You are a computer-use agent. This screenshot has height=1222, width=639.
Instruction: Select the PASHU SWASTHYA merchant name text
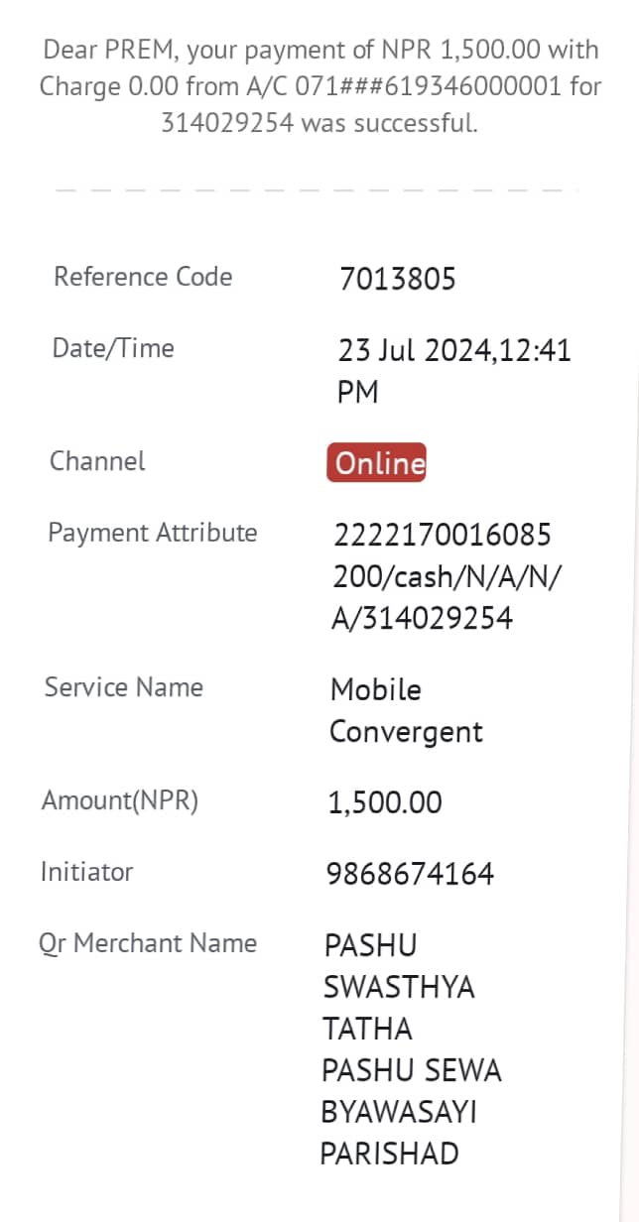click(399, 966)
